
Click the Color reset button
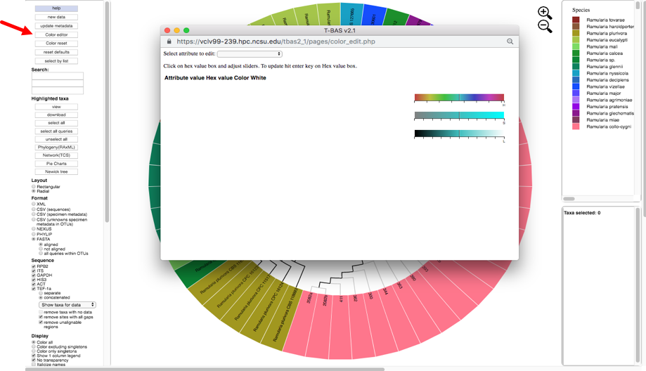tap(56, 44)
